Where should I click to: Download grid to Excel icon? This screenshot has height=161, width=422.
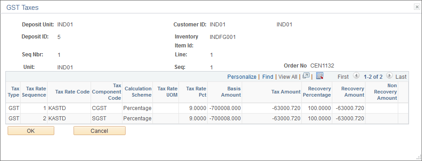(319, 76)
